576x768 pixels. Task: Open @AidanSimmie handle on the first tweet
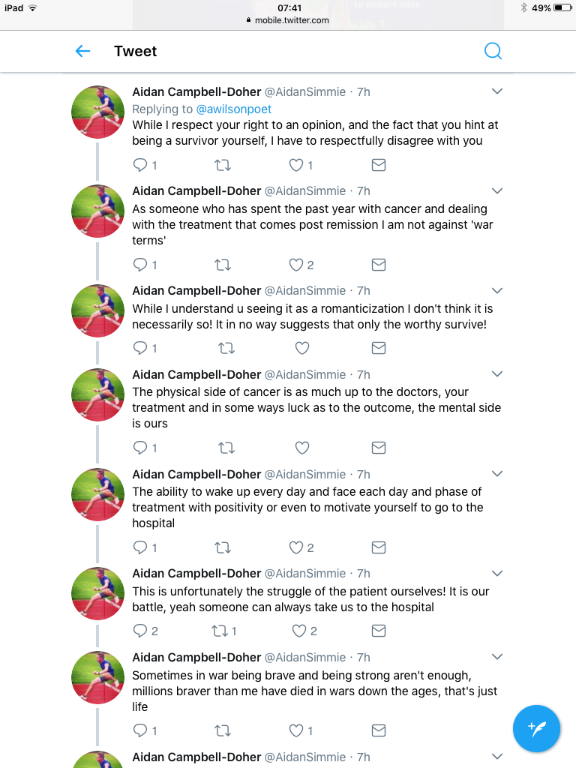tap(305, 91)
